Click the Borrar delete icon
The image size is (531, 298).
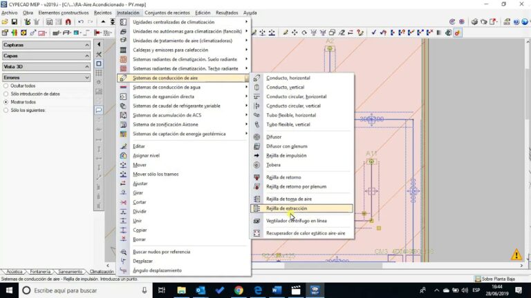[x=123, y=239]
